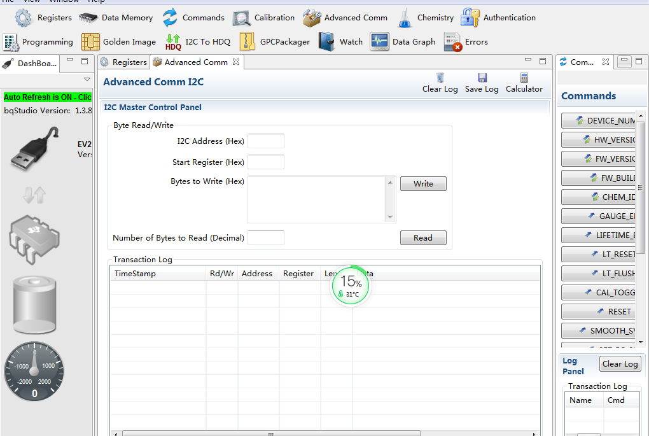Viewport: 649px width, 436px height.
Task: Close the Advanced Comm tab
Action: 236,62
